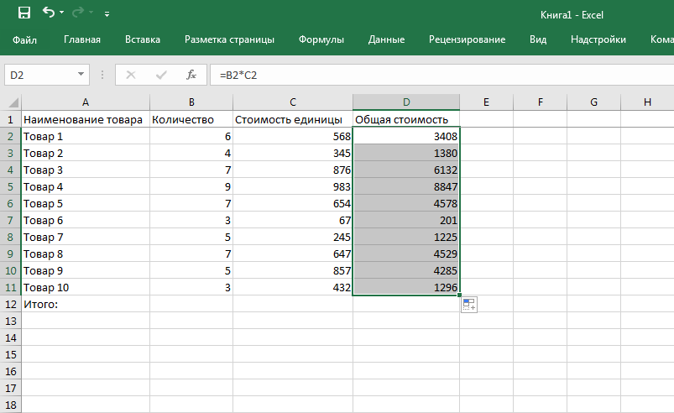The height and width of the screenshot is (413, 674).
Task: Click inside the formula bar with =B2*C2
Action: click(420, 75)
